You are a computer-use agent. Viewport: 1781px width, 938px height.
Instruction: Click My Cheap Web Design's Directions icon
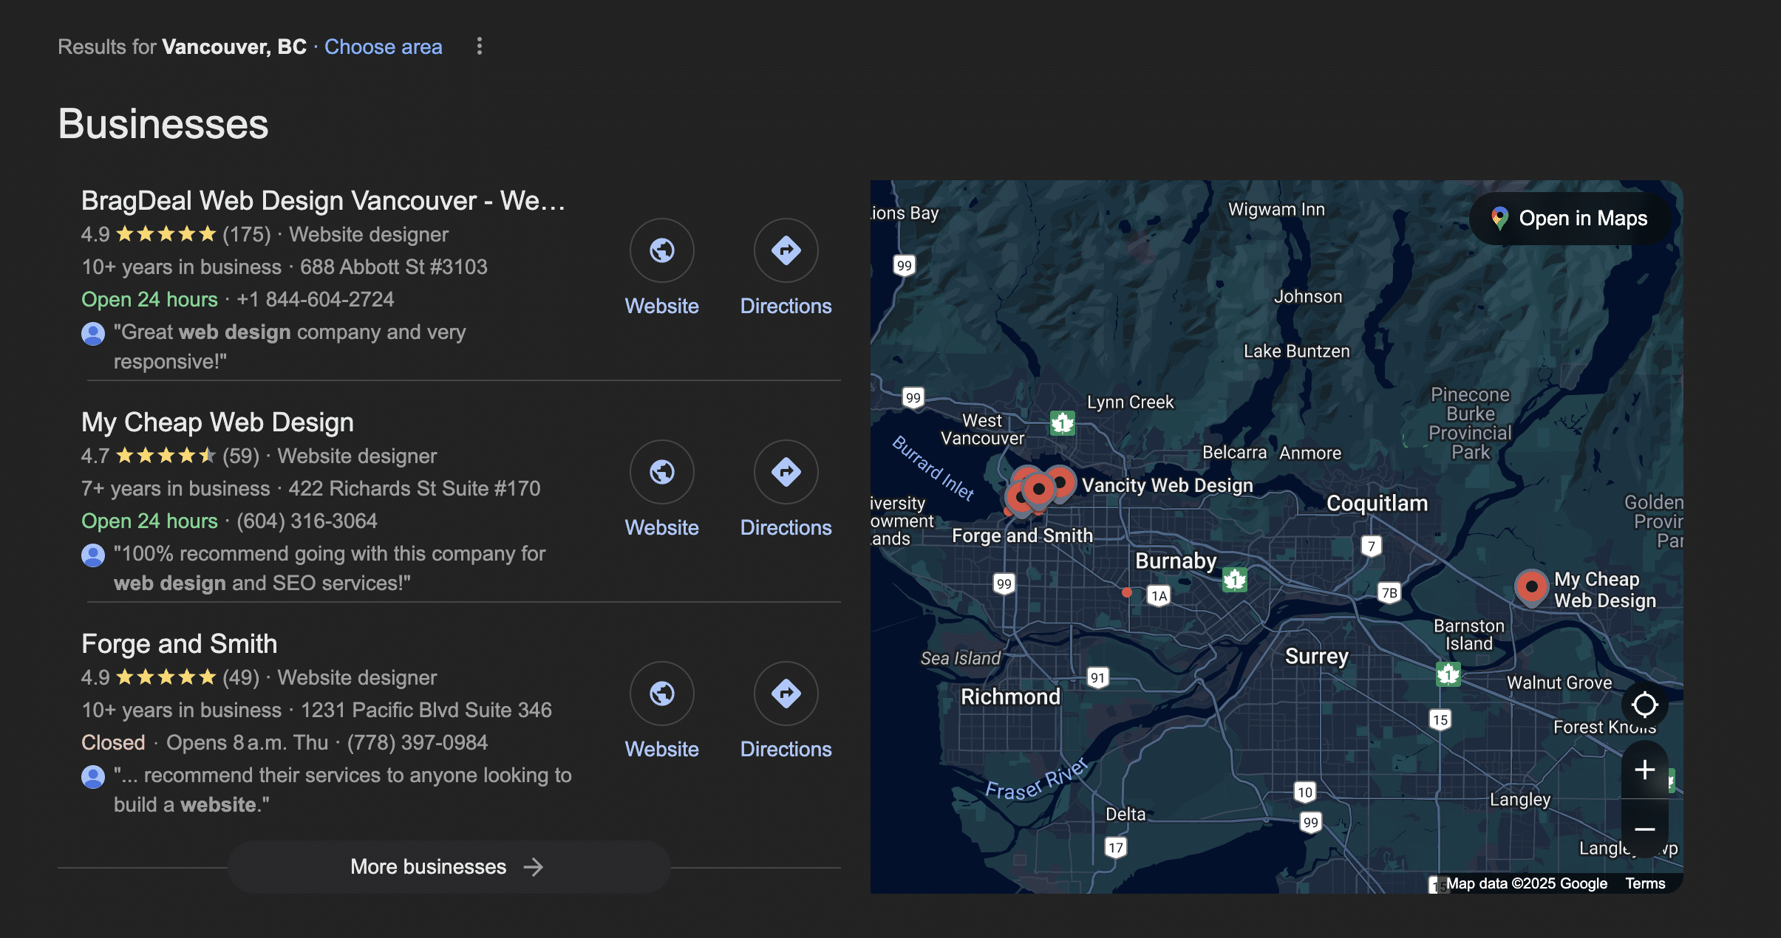pos(786,472)
